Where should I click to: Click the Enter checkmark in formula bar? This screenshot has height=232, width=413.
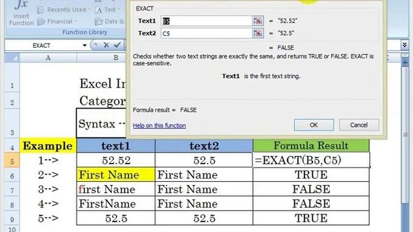pyautogui.click(x=117, y=45)
